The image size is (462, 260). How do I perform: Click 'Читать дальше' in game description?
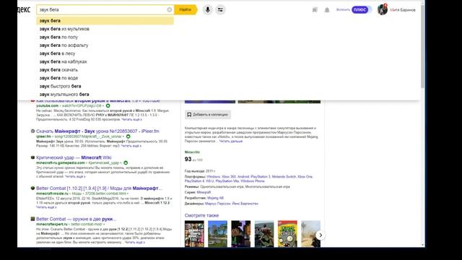click(x=231, y=142)
